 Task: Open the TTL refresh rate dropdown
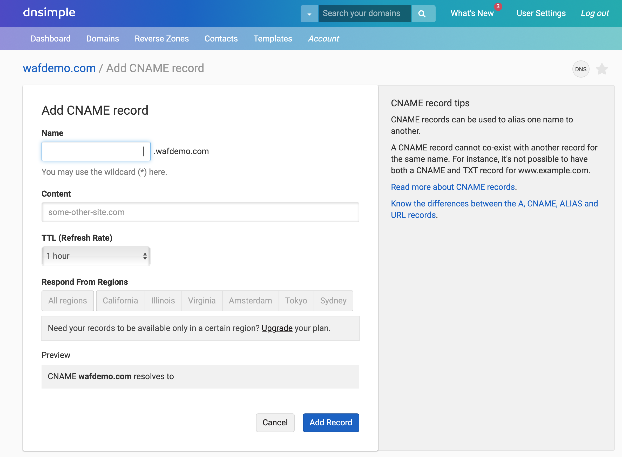(x=96, y=256)
